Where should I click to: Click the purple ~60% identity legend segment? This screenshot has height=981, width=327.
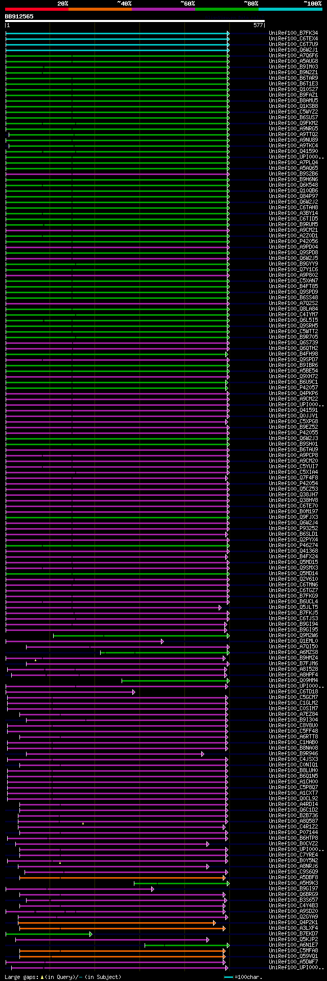pyautogui.click(x=163, y=9)
